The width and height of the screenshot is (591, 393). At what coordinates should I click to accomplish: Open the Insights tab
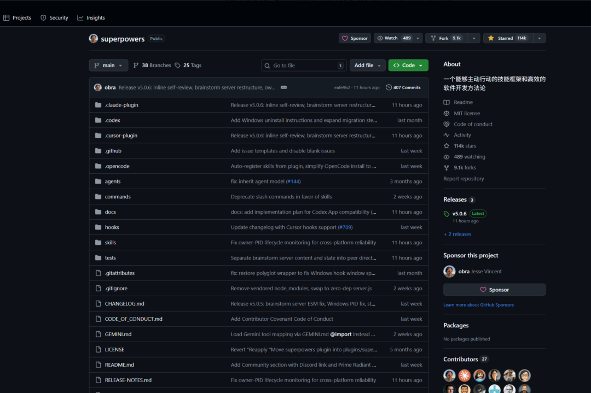pos(91,17)
